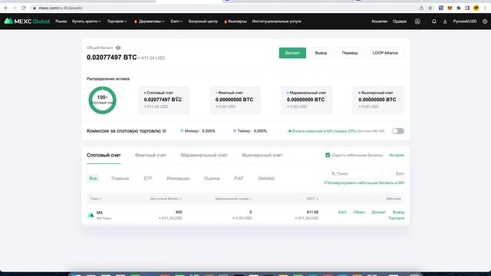
Task: Click the Вывод button at top
Action: click(x=321, y=53)
